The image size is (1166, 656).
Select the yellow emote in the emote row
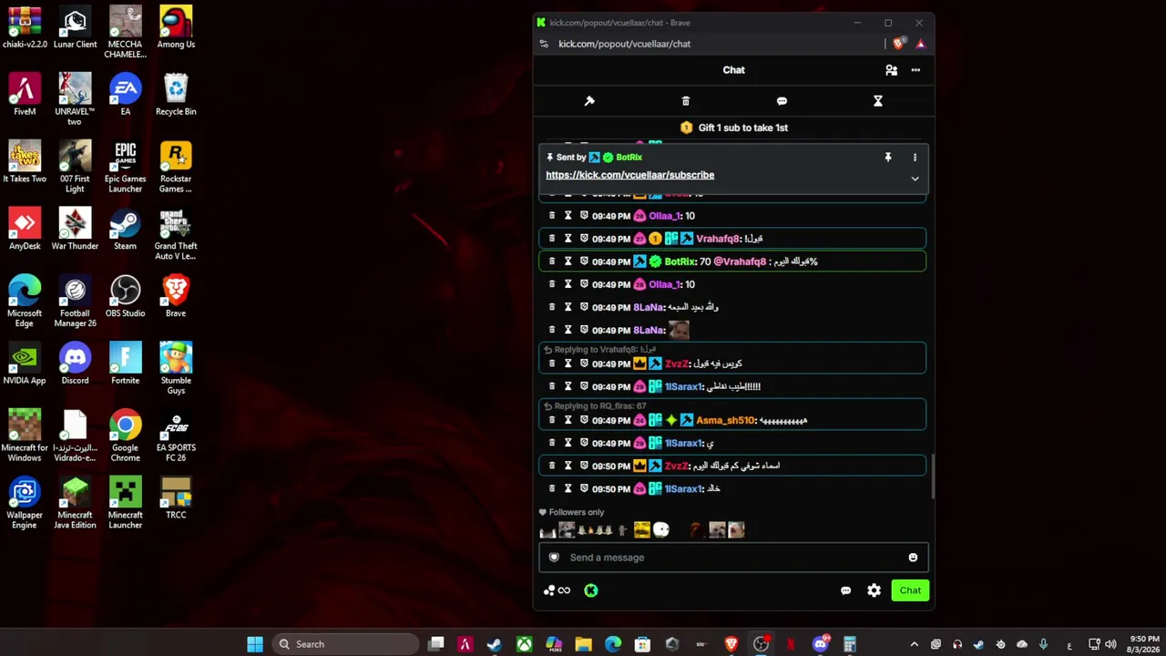[x=641, y=529]
